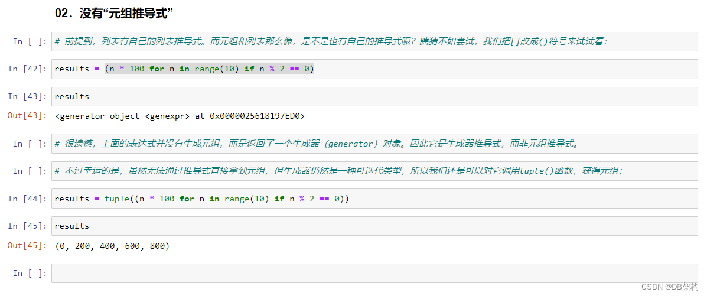
Task: Click the empty code cell at the bottom
Action: 374,273
